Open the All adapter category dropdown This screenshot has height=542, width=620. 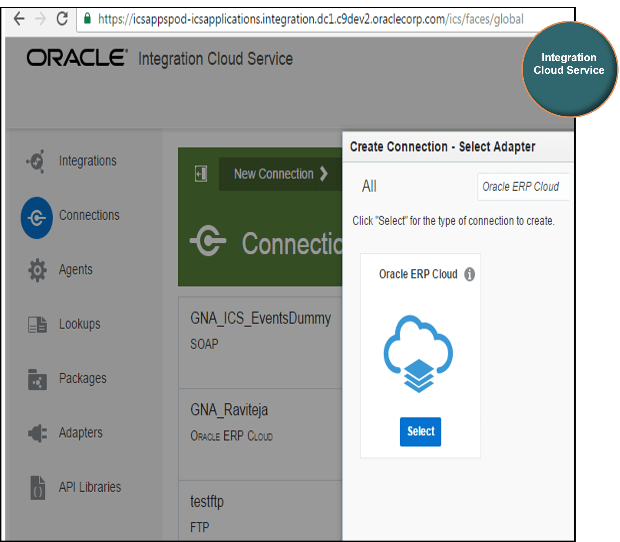(x=369, y=186)
